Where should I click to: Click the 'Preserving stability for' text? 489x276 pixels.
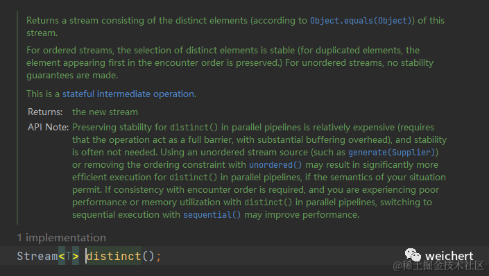(120, 127)
